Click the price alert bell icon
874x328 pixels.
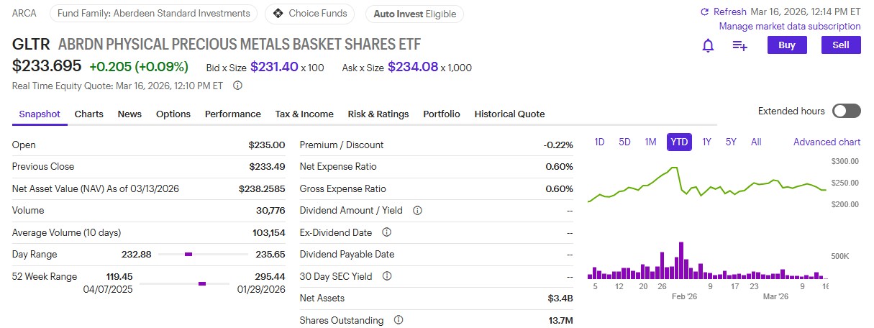(708, 45)
